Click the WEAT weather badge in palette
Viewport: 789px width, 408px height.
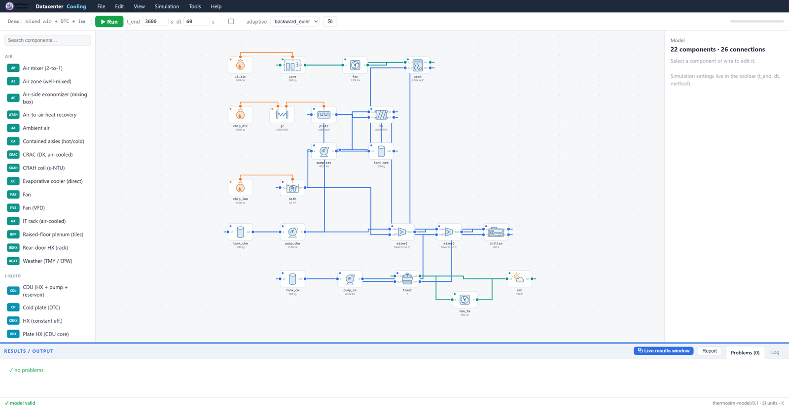pos(13,261)
